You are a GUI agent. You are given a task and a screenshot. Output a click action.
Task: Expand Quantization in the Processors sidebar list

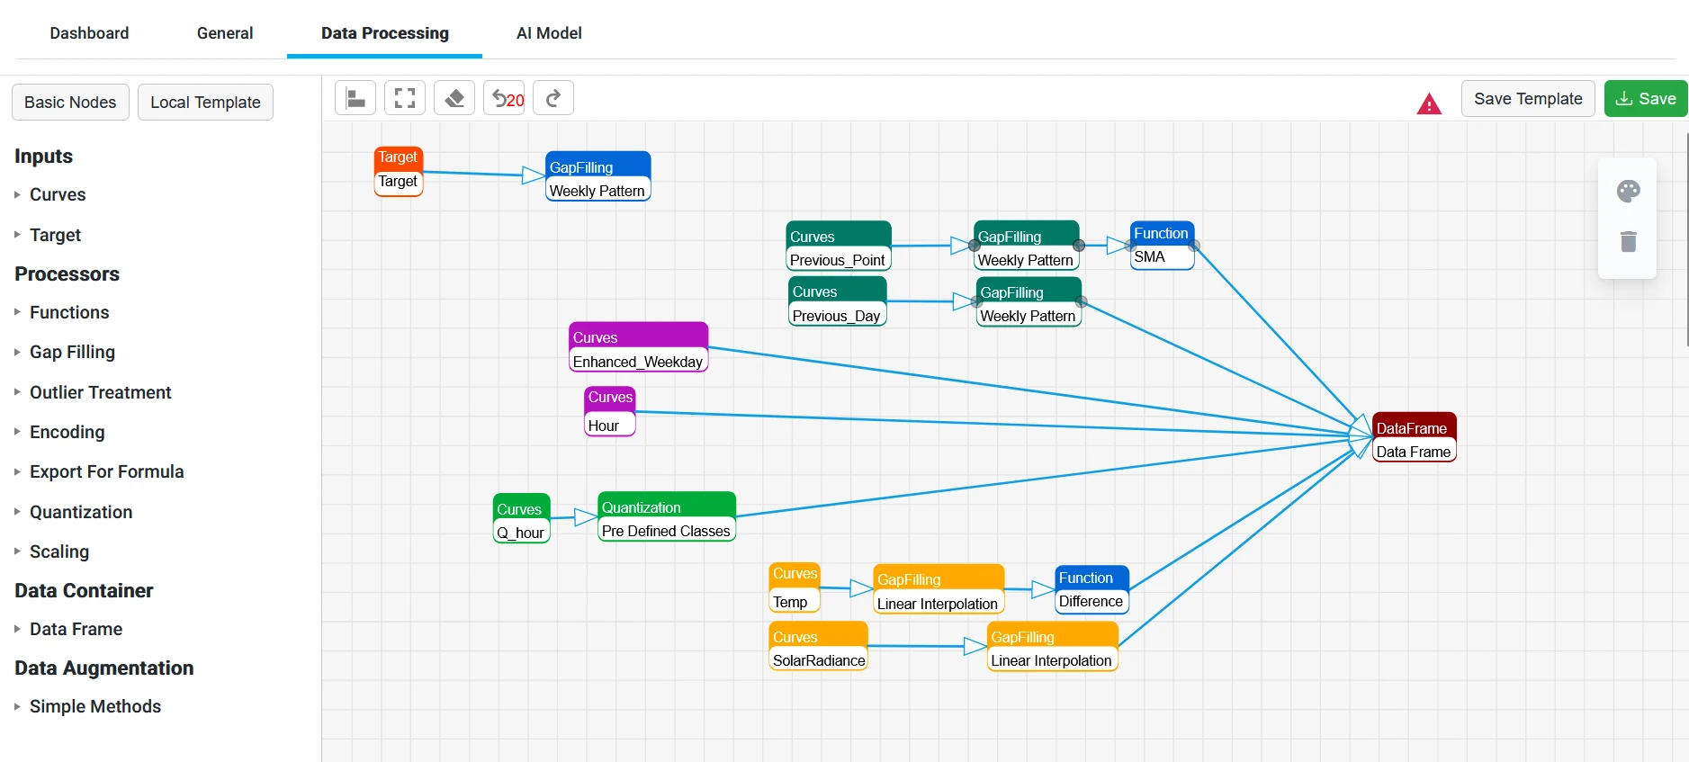coord(81,512)
